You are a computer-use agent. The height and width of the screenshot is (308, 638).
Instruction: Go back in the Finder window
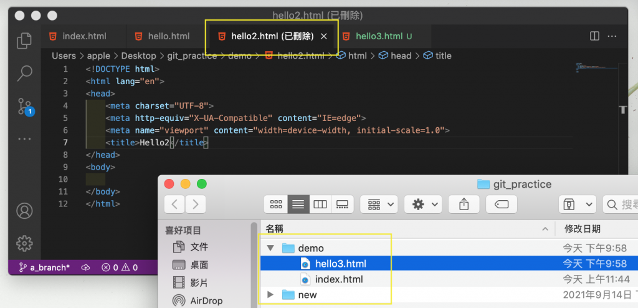tap(175, 204)
